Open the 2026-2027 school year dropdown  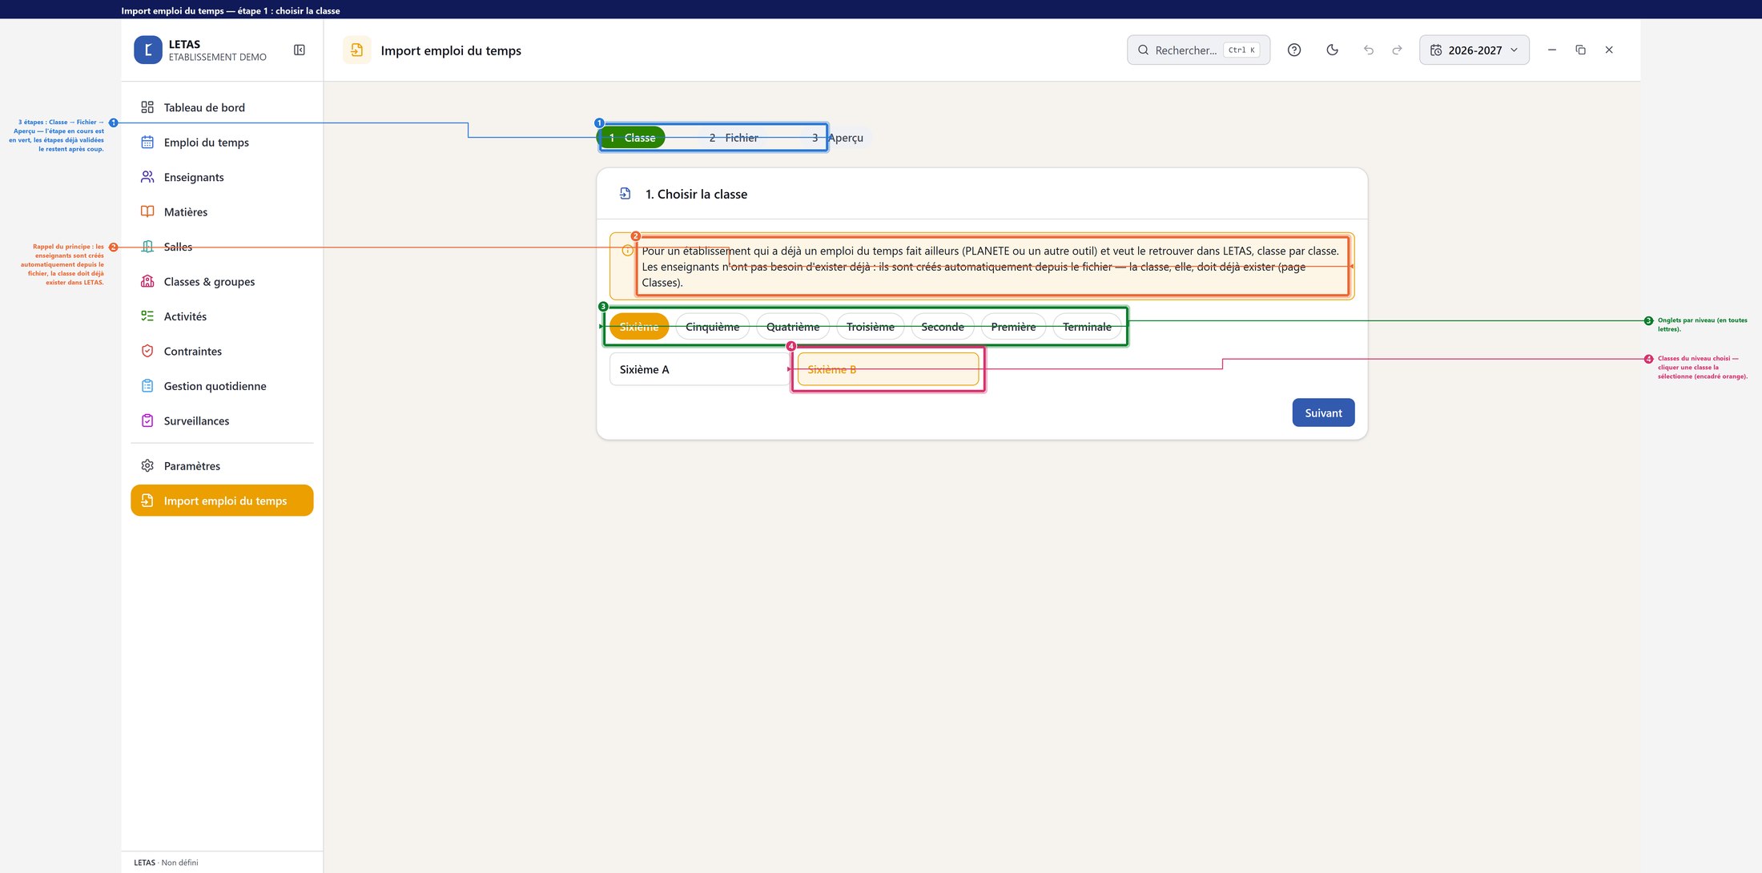coord(1474,50)
